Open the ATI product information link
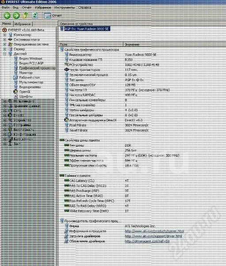This screenshot has width=226, height=266. tap(154, 231)
